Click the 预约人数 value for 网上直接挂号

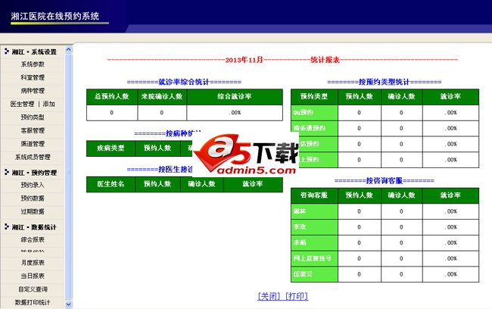click(x=360, y=258)
